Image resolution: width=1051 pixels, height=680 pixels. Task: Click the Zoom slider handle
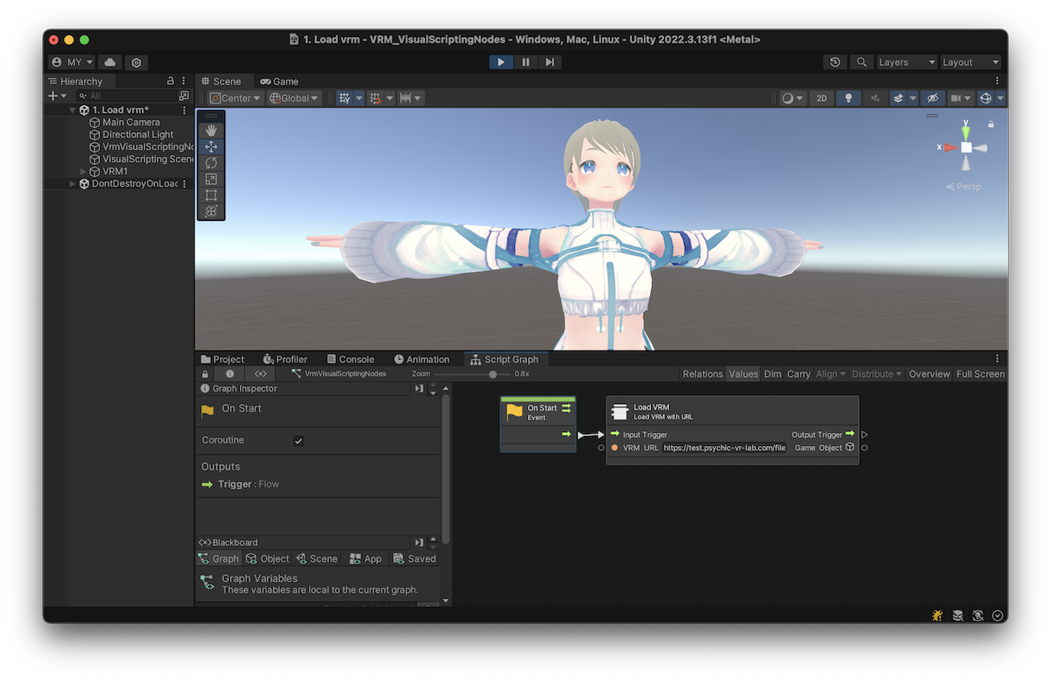[493, 374]
